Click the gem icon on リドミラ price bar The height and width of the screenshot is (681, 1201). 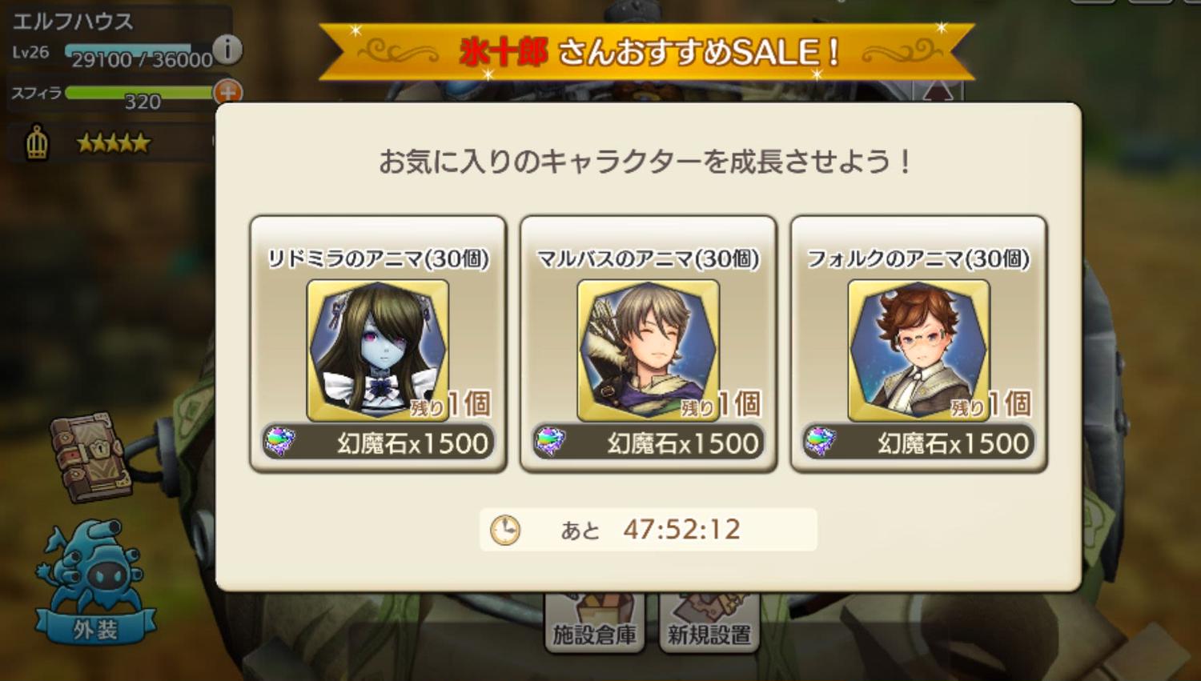pos(280,442)
